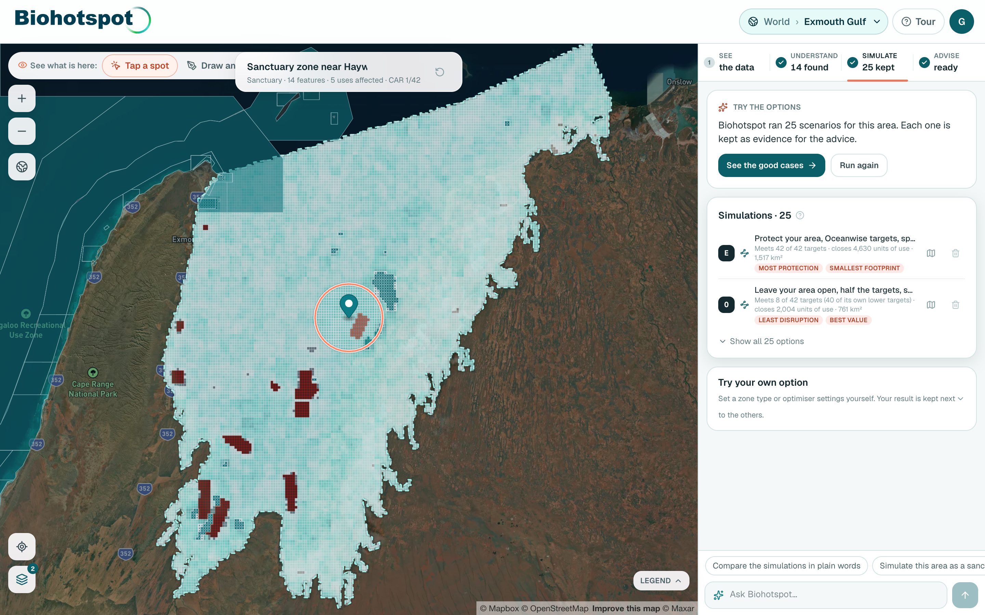Open the Leave your area open simulation title
This screenshot has width=985, height=615.
[833, 290]
